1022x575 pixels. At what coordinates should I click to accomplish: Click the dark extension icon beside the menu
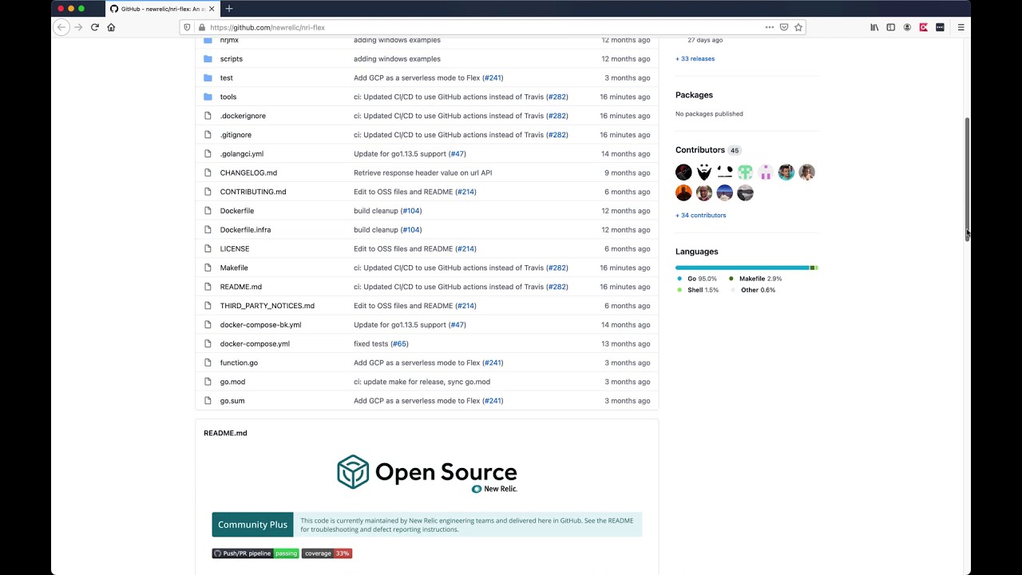tap(940, 27)
